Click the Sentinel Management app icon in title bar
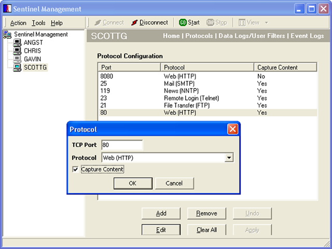Image resolution: width=332 pixels, height=249 pixels. [x=7, y=9]
